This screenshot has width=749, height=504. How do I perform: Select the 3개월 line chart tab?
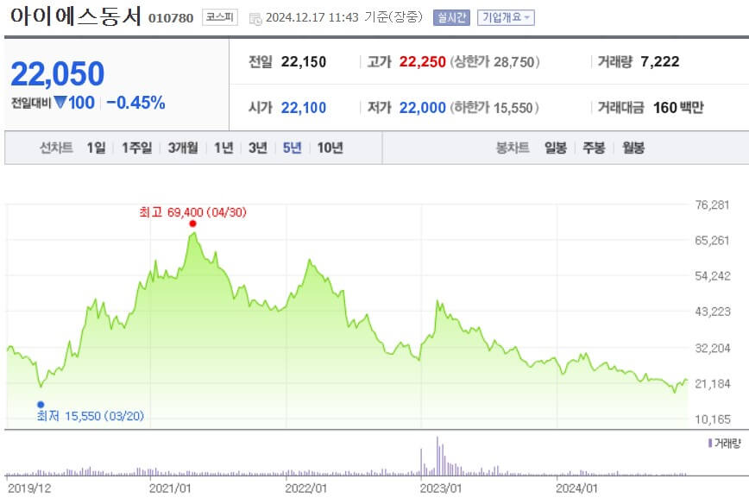183,148
